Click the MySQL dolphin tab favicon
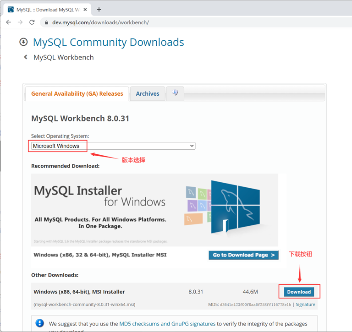The width and height of the screenshot is (352, 332). point(11,10)
